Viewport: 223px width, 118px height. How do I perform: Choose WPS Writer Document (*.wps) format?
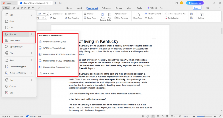pyautogui.click(x=58, y=41)
